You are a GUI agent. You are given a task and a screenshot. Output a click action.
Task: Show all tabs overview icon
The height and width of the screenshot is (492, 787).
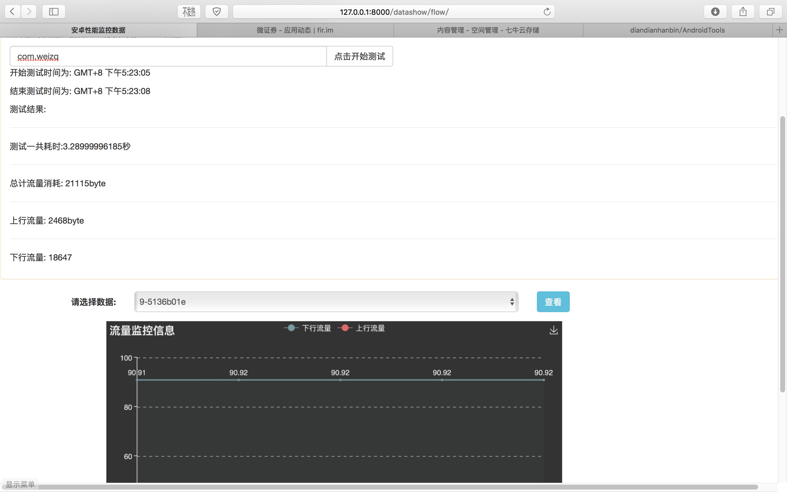[770, 12]
